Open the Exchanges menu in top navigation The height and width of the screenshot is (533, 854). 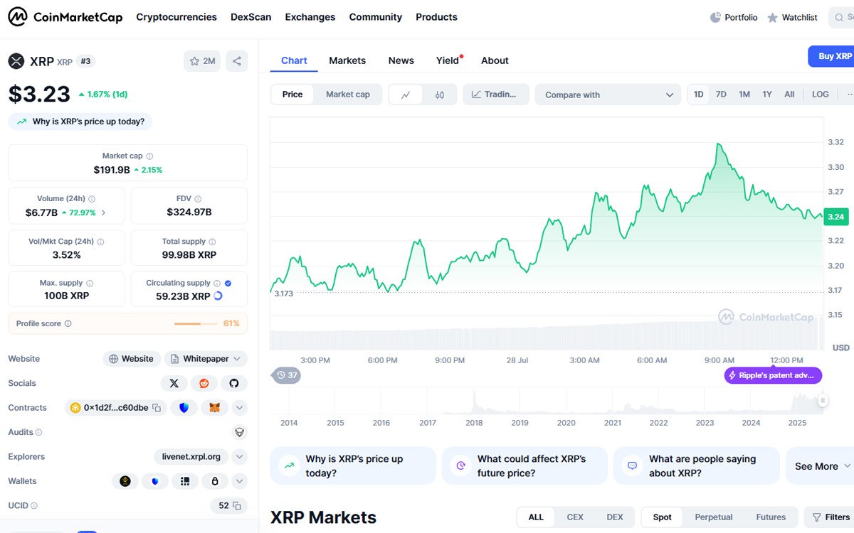pyautogui.click(x=310, y=17)
